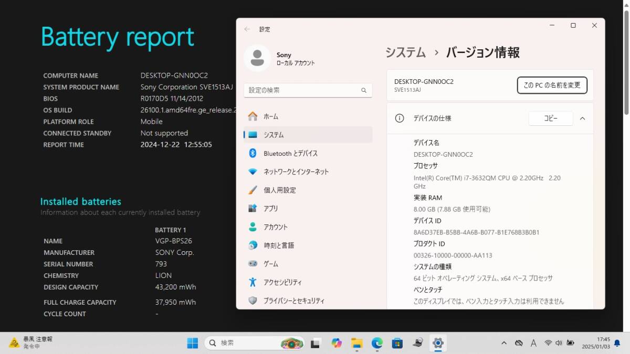Click the taskbar 検索 search box
Image resolution: width=630 pixels, height=354 pixels.
point(255,343)
